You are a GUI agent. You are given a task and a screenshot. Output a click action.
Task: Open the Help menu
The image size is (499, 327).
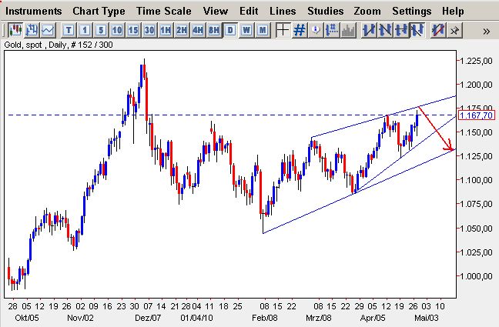[x=453, y=11]
